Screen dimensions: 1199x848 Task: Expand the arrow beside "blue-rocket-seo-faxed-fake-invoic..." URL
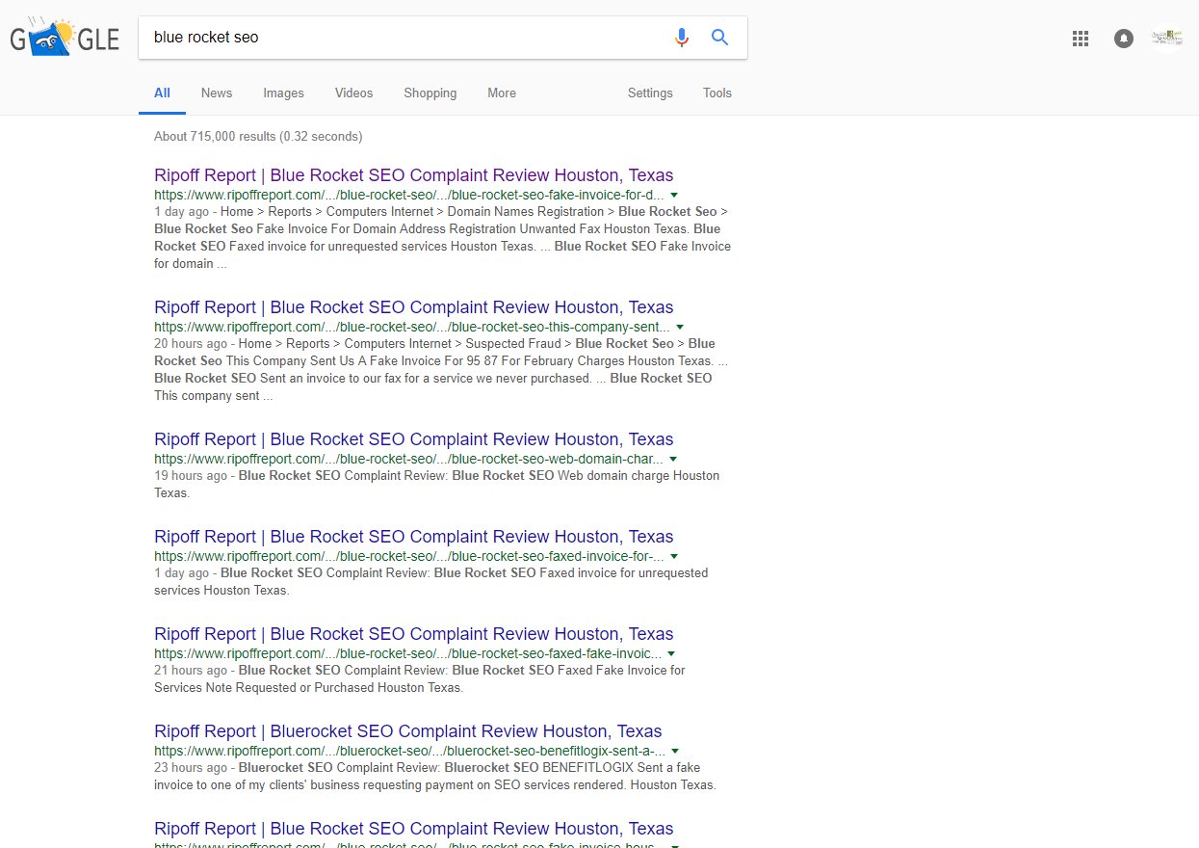(x=672, y=653)
